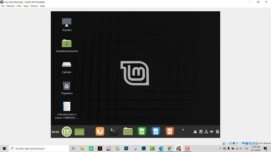Open the VirtualBox File menu
271x152 pixels.
3,6
